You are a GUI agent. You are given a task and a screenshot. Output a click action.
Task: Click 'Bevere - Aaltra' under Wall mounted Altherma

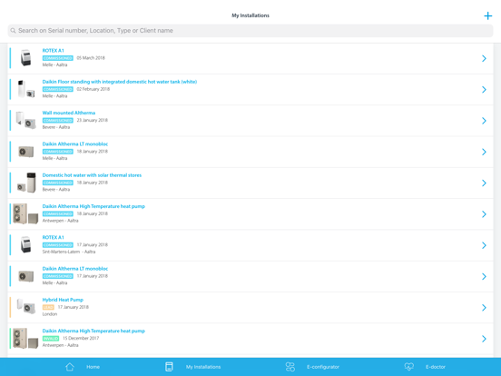point(56,127)
